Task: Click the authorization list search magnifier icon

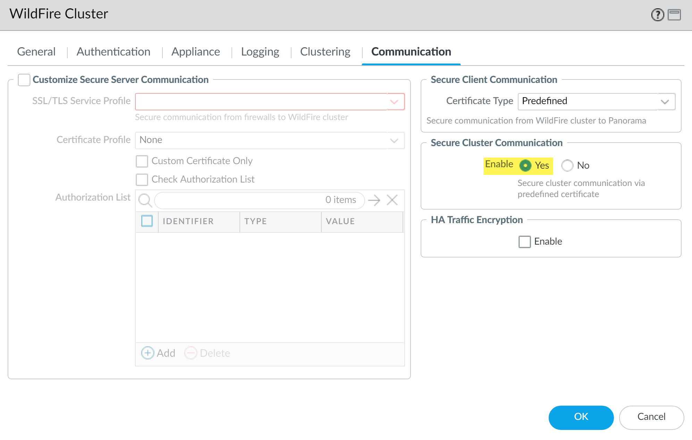Action: pos(145,200)
